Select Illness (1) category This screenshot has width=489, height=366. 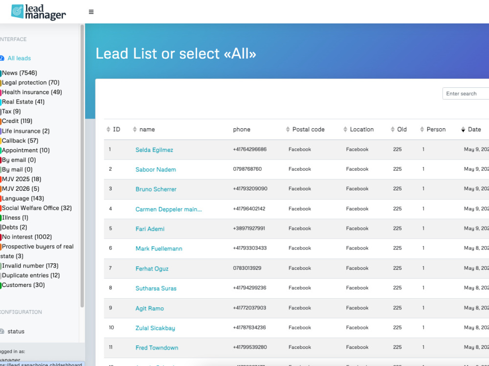[x=15, y=218]
